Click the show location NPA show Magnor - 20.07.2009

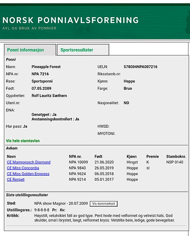61,204
